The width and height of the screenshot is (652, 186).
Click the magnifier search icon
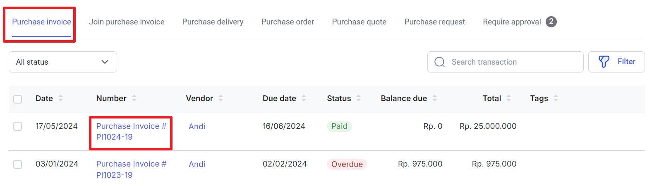pyautogui.click(x=439, y=62)
